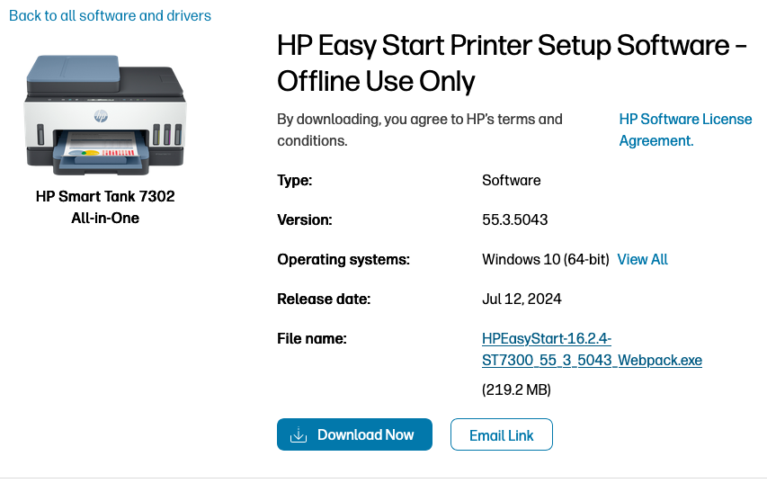The width and height of the screenshot is (767, 483).
Task: Click the 'File name:' label
Action: (x=312, y=338)
